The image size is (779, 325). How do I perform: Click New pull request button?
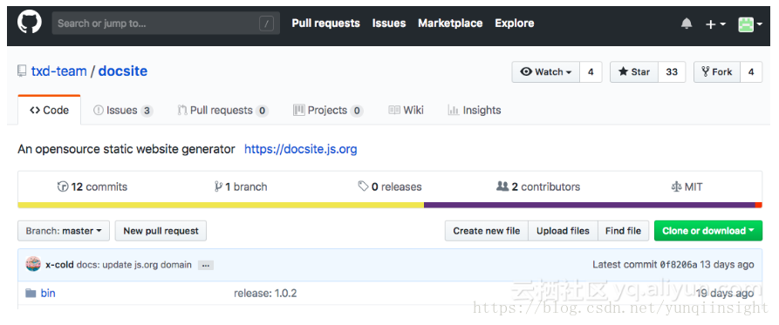[161, 231]
